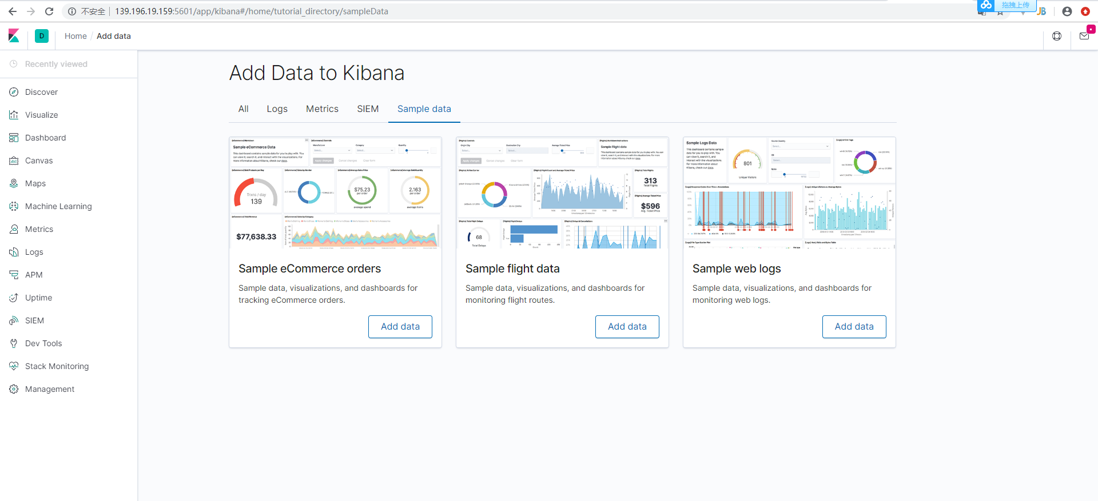Add data for Sample web logs

[854, 327]
